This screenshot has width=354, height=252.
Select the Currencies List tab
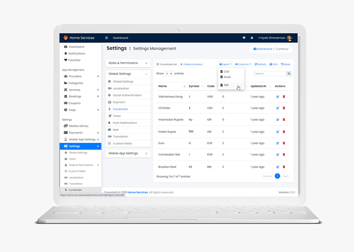(x=167, y=64)
